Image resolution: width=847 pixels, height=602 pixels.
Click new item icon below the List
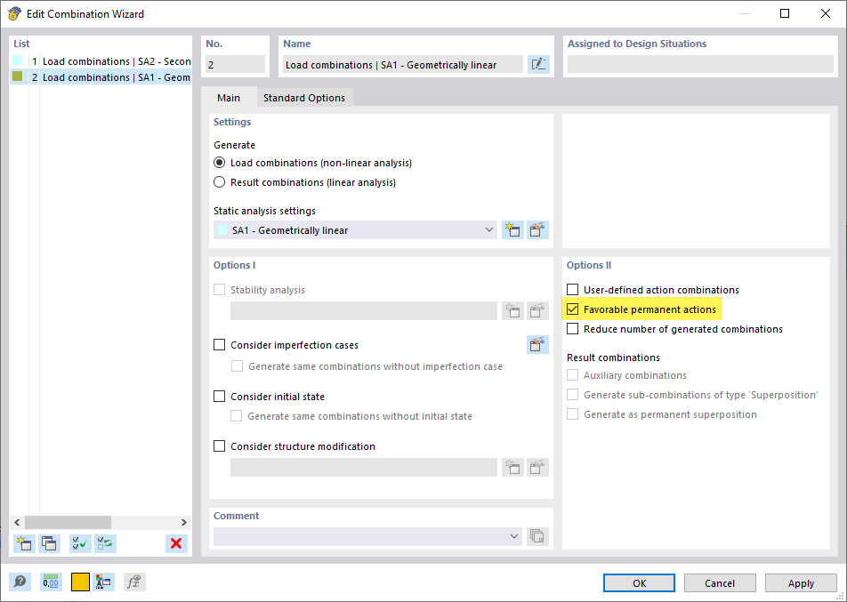(x=24, y=543)
